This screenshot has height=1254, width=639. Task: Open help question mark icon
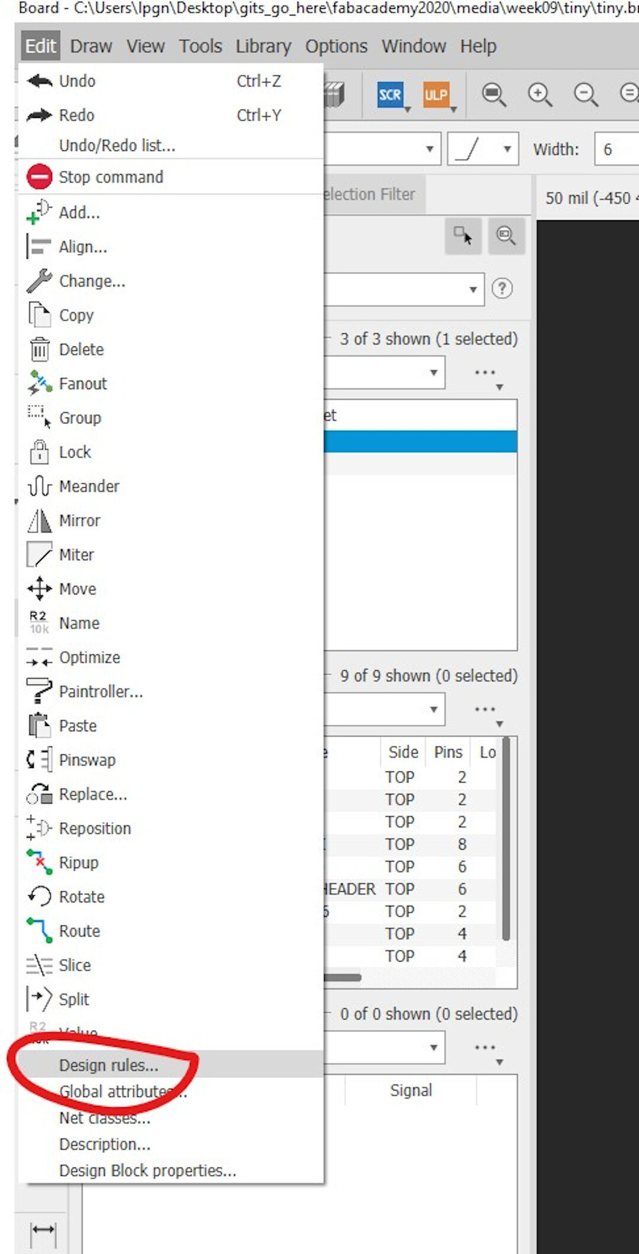click(x=502, y=288)
